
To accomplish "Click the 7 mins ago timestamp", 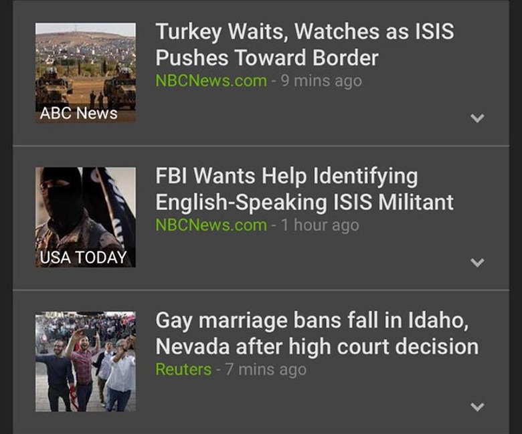I will click(x=266, y=370).
